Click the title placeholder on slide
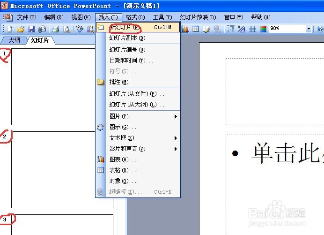 tap(275, 91)
